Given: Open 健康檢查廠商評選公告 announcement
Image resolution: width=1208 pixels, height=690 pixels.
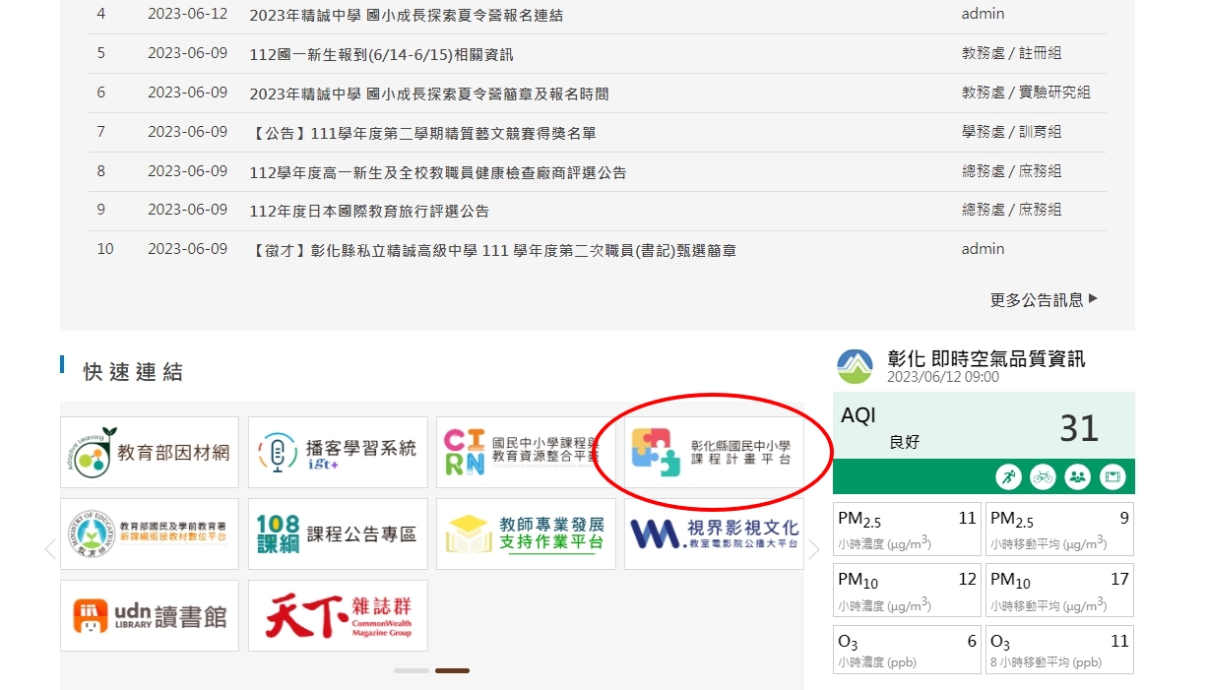Looking at the screenshot, I should (x=438, y=172).
